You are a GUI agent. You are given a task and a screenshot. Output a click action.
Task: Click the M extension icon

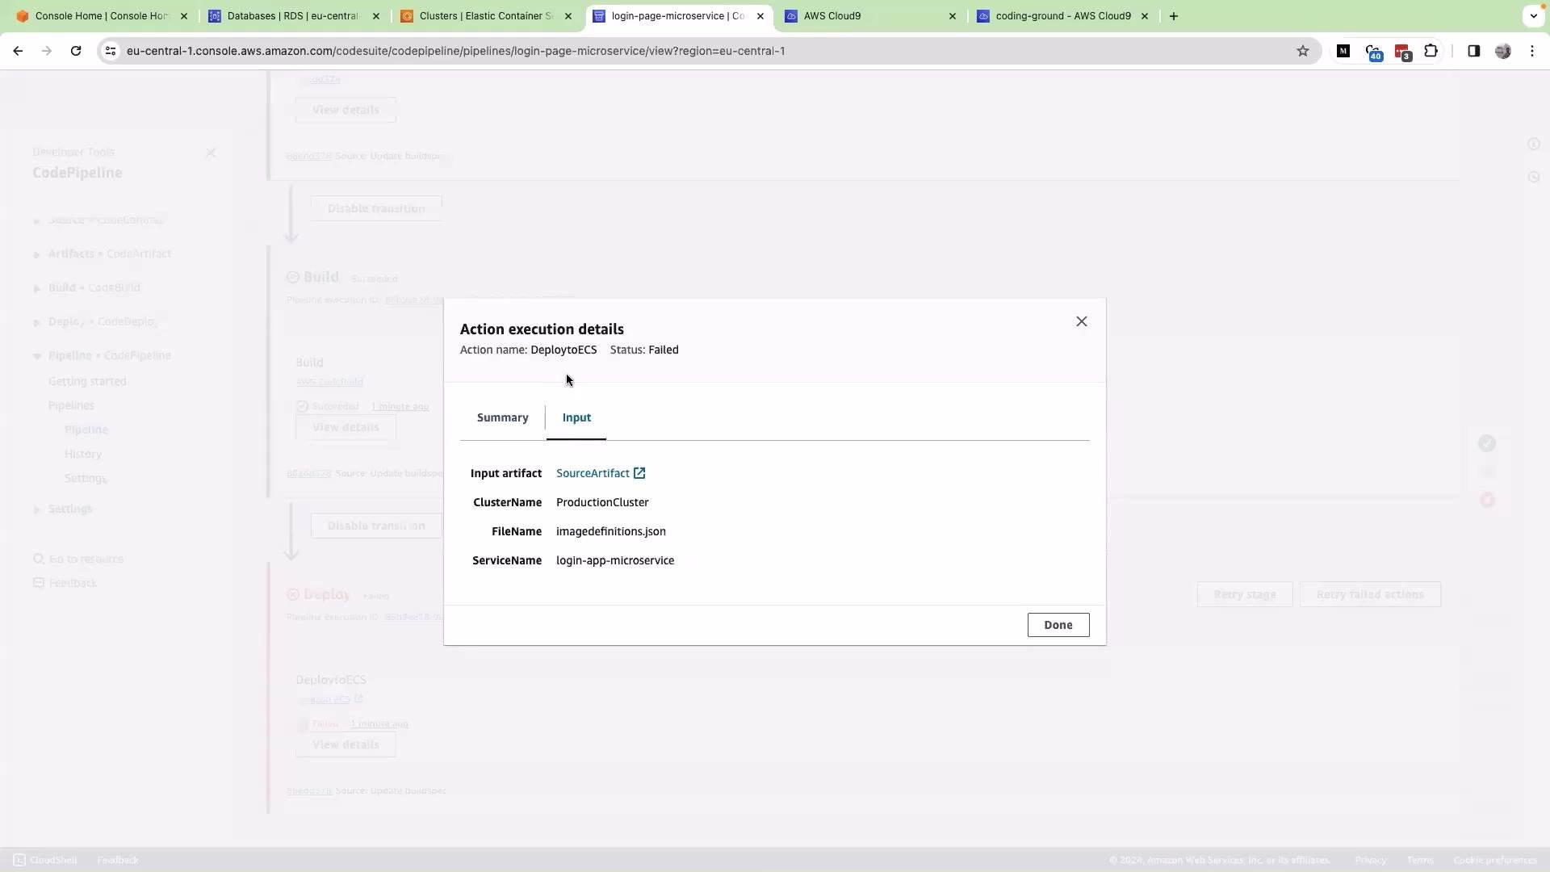(x=1343, y=51)
